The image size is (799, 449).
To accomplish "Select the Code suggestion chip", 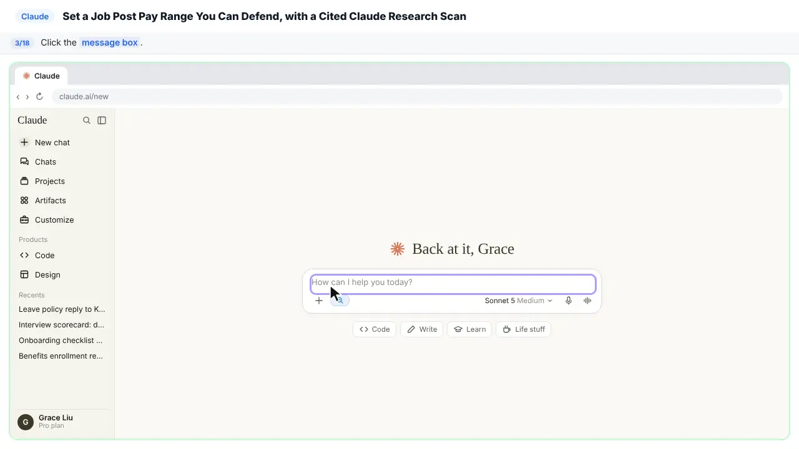I will click(x=375, y=329).
